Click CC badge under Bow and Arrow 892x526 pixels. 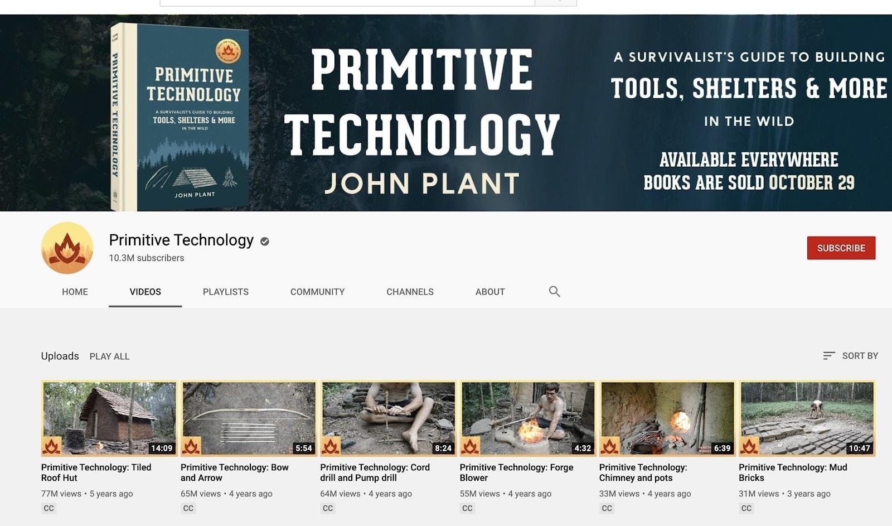click(x=188, y=508)
